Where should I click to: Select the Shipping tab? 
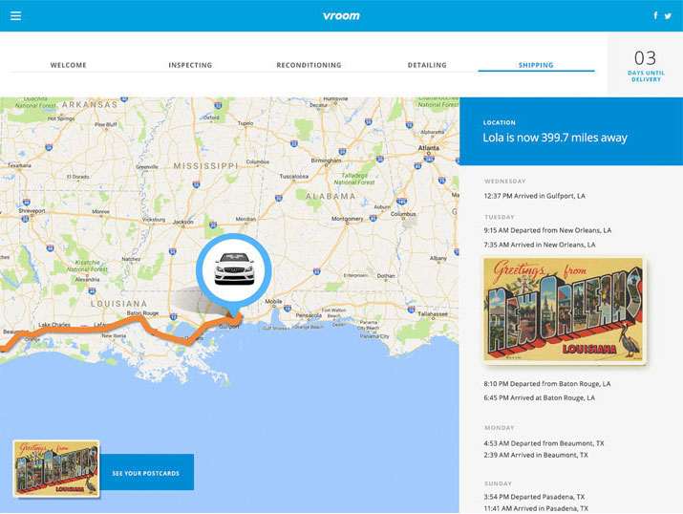535,65
